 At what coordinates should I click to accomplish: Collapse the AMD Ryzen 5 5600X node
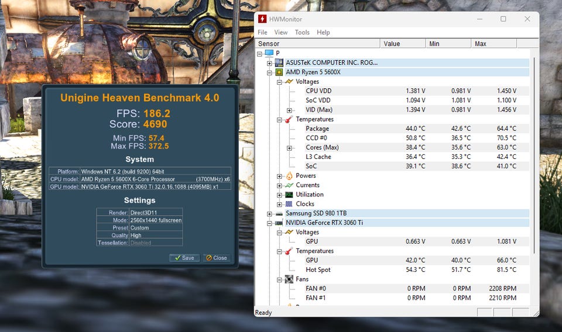[269, 72]
